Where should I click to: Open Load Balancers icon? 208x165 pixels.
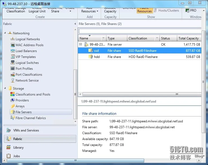(13, 51)
